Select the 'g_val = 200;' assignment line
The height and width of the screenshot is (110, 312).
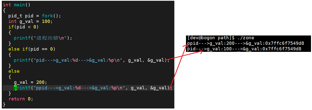(30, 82)
